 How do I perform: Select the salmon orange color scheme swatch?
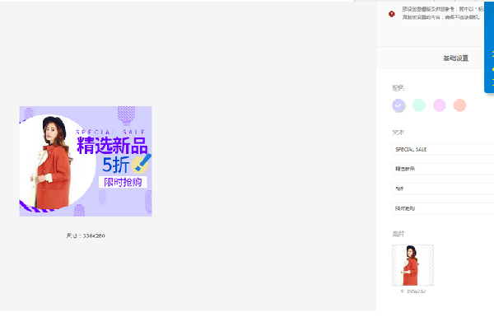pos(459,105)
